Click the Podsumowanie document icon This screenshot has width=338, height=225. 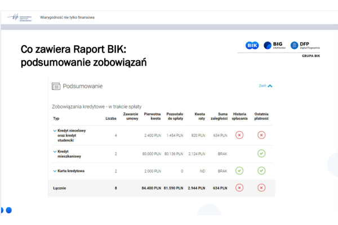click(56, 86)
